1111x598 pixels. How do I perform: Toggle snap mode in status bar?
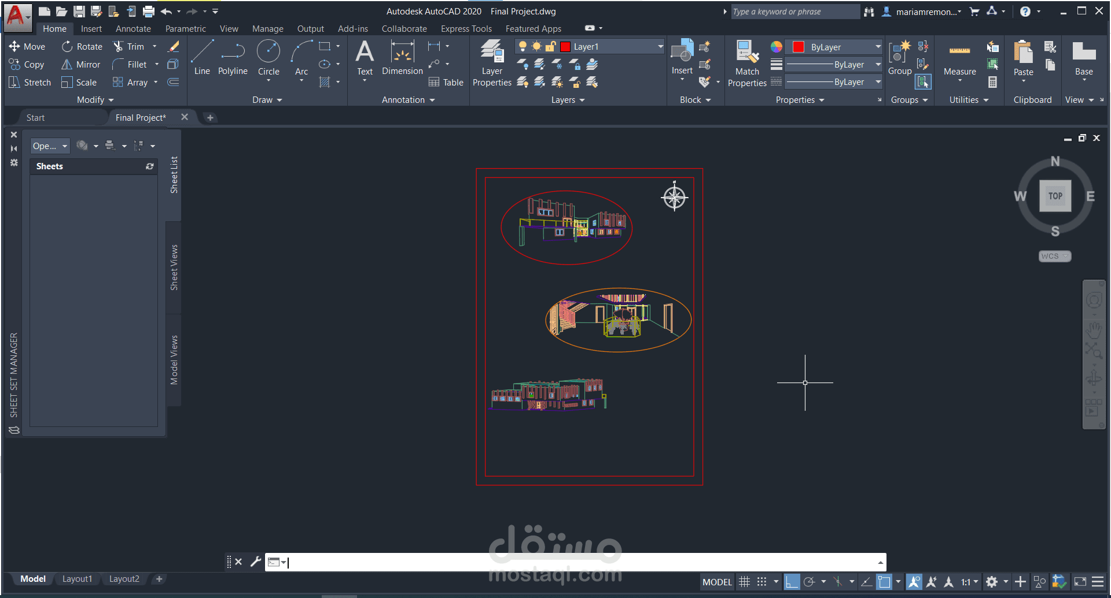click(x=762, y=582)
